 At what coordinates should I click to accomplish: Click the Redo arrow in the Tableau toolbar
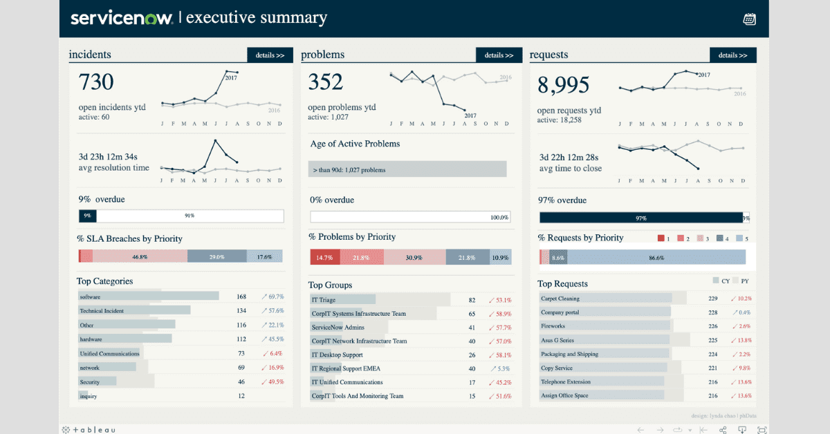click(660, 430)
